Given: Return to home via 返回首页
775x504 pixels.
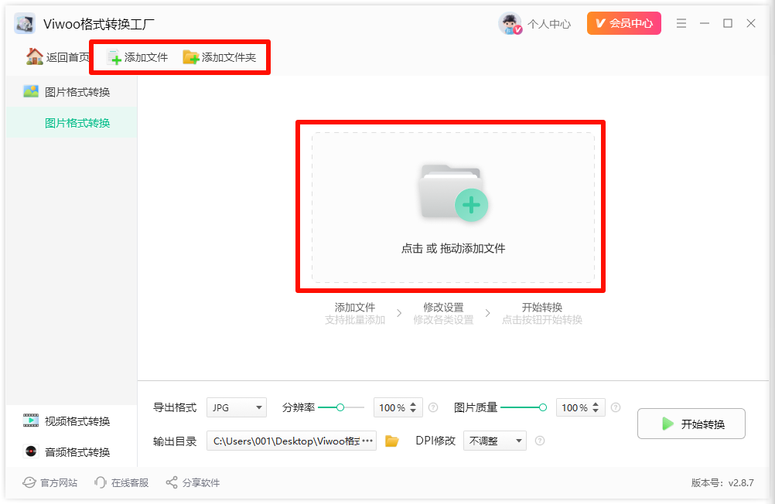Looking at the screenshot, I should point(58,57).
